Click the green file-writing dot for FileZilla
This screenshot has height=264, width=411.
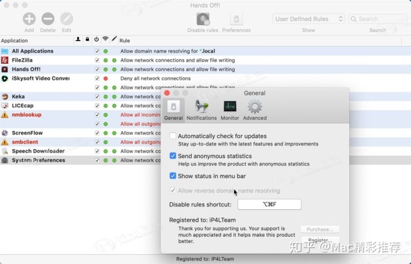click(x=114, y=60)
